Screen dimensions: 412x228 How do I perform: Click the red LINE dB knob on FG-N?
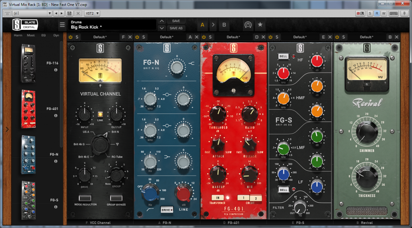click(x=183, y=194)
